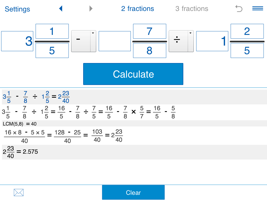Edit first fraction whole number 3

[x=17, y=41]
